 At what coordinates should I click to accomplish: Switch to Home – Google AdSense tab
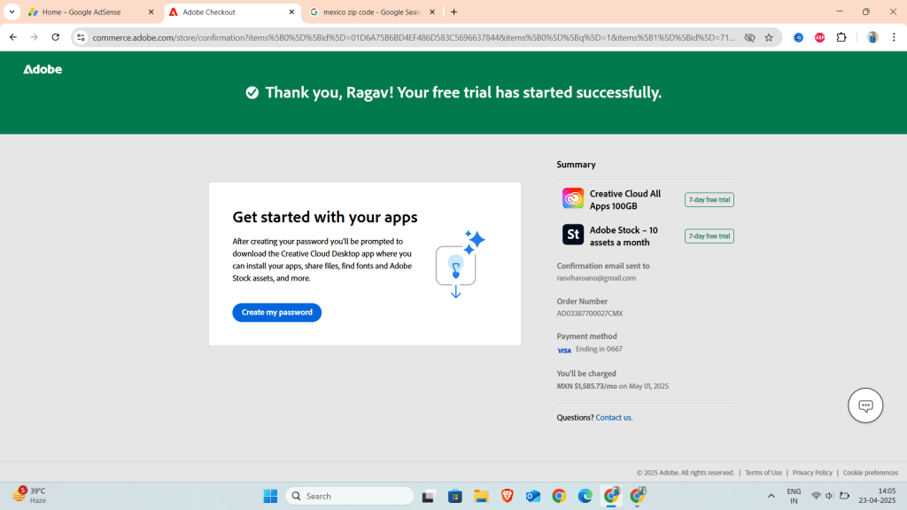(x=91, y=12)
